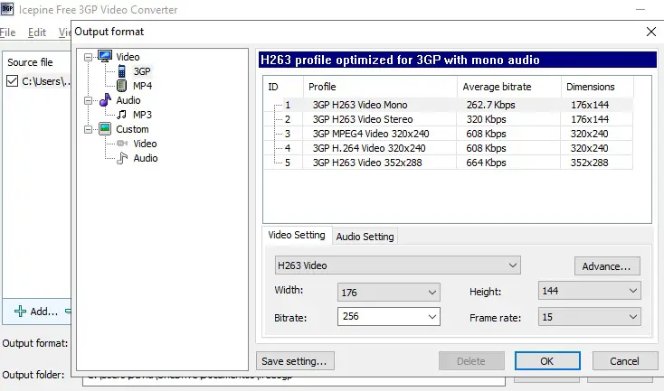Switch to the Audio Setting tab
Viewport: 664px width, 391px height.
(x=365, y=237)
